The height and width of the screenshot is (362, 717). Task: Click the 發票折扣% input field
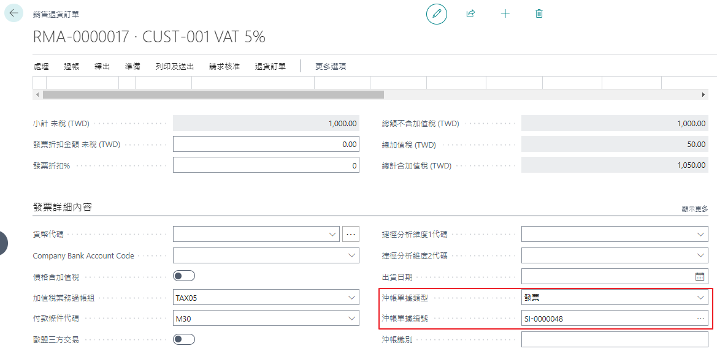(x=266, y=165)
